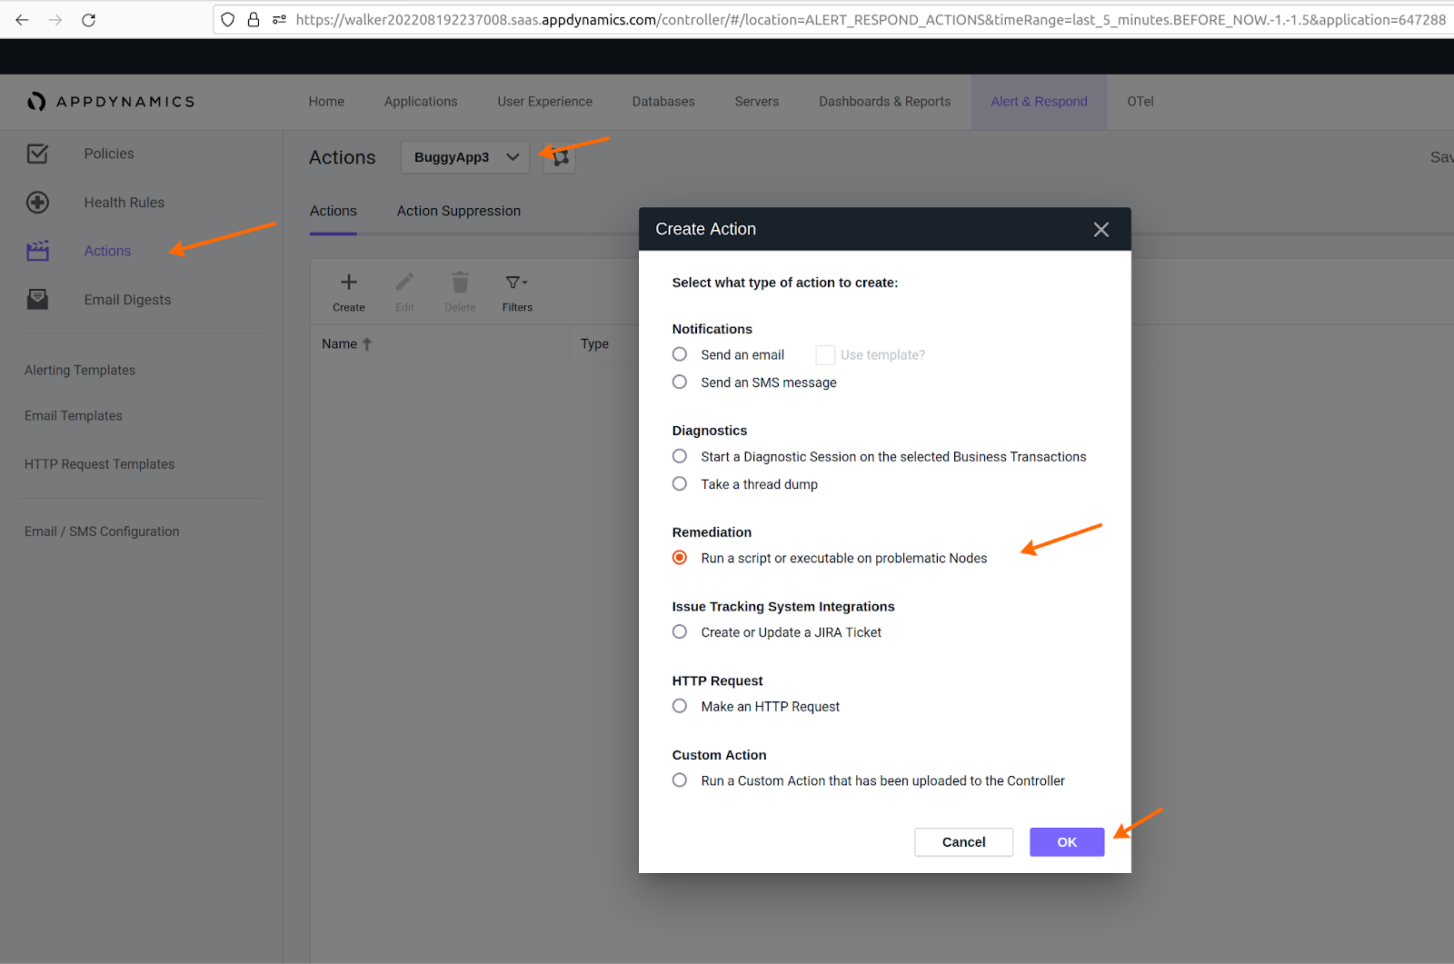
Task: Select the Send an email radio button
Action: click(x=680, y=354)
